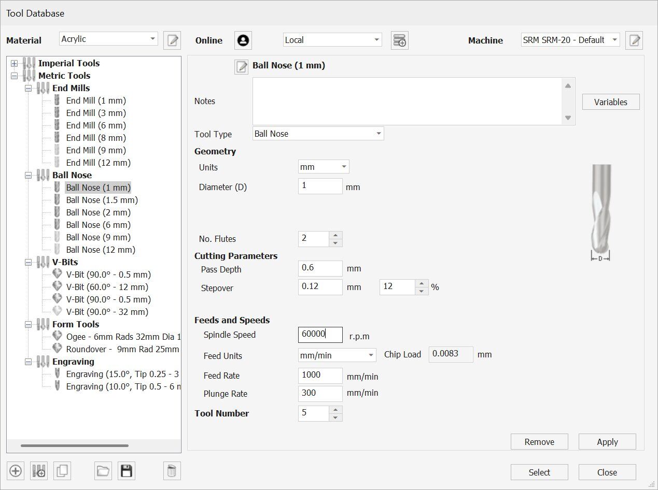Screen dimensions: 658x490
Task: Click the Notes scroll down arrow
Action: tap(568, 118)
